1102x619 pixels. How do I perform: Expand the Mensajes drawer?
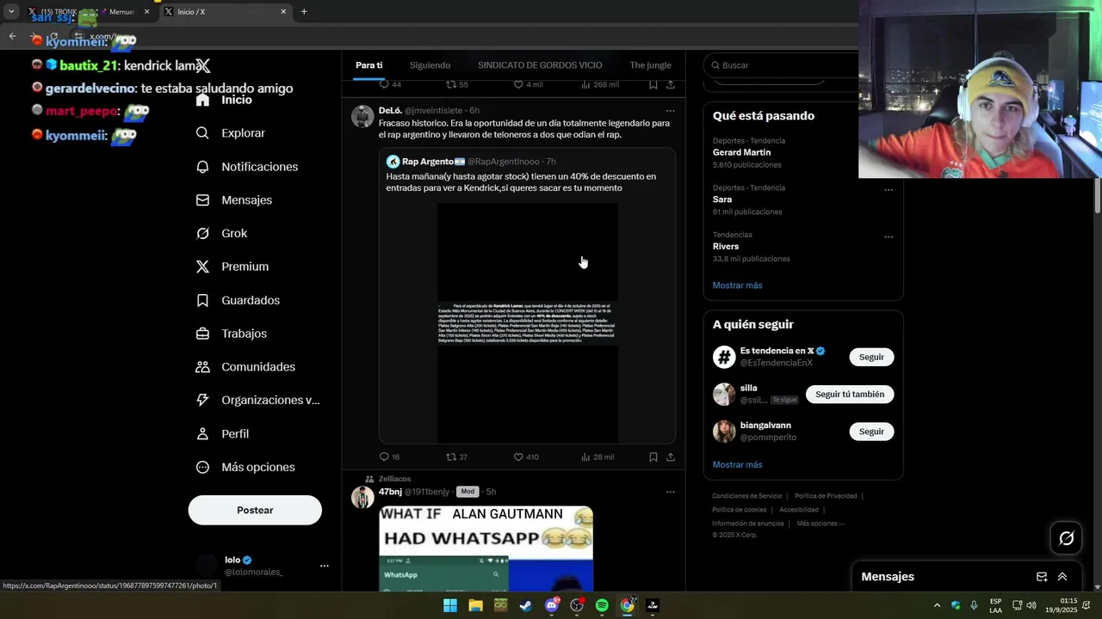point(1062,577)
